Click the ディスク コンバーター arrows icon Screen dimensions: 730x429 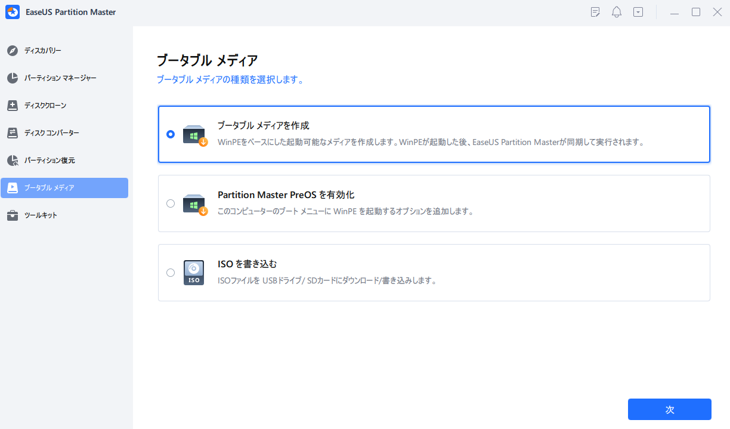click(x=13, y=133)
